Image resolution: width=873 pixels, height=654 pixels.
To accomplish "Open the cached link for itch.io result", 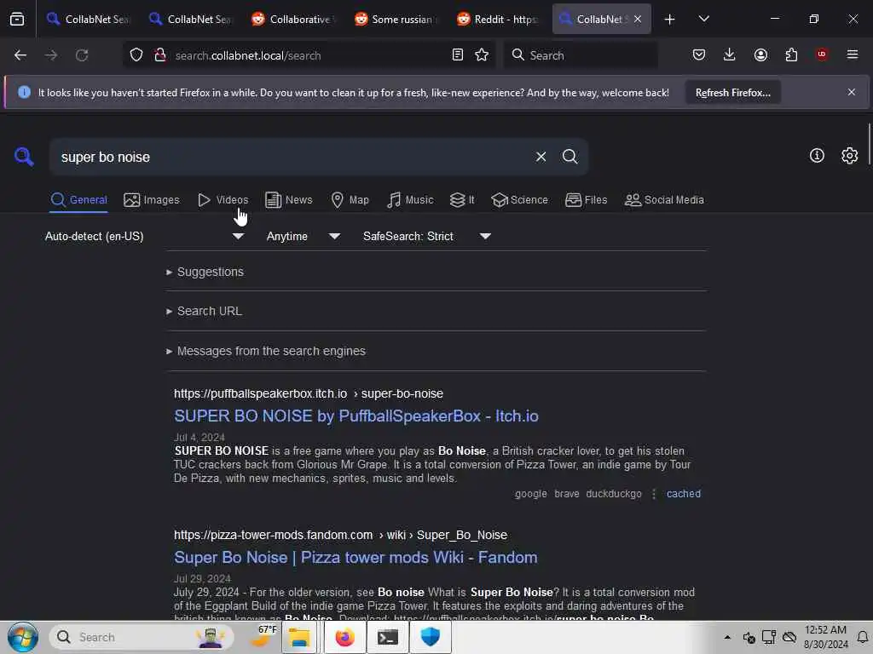I will [x=684, y=493].
